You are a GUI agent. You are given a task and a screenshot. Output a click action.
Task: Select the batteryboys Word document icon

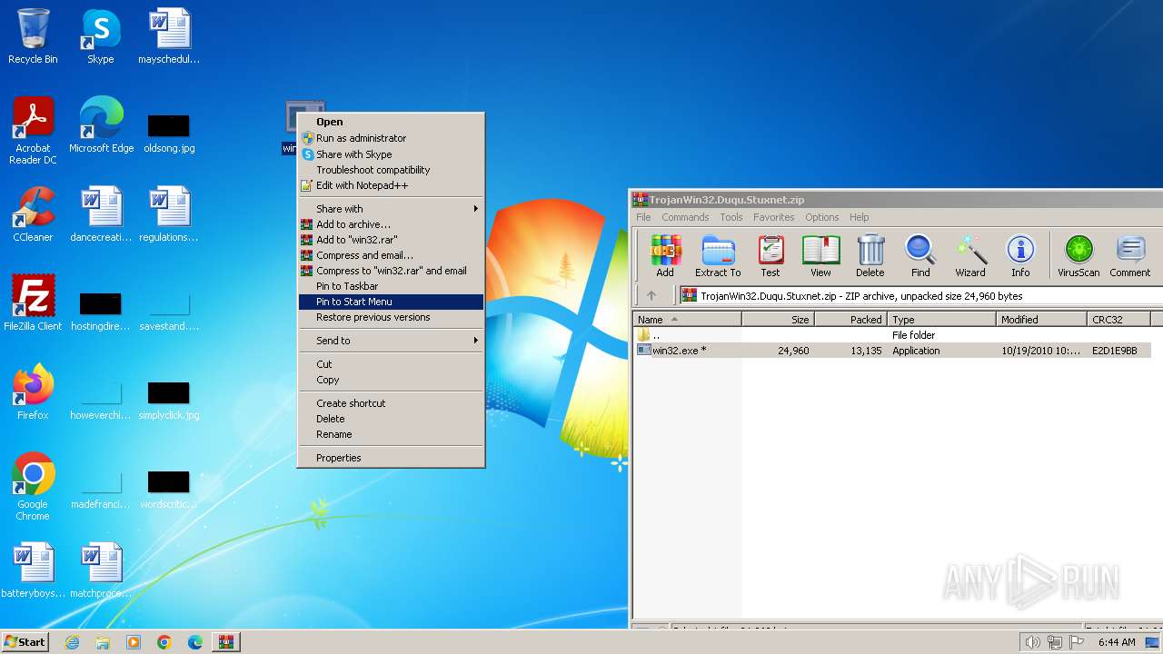click(33, 570)
